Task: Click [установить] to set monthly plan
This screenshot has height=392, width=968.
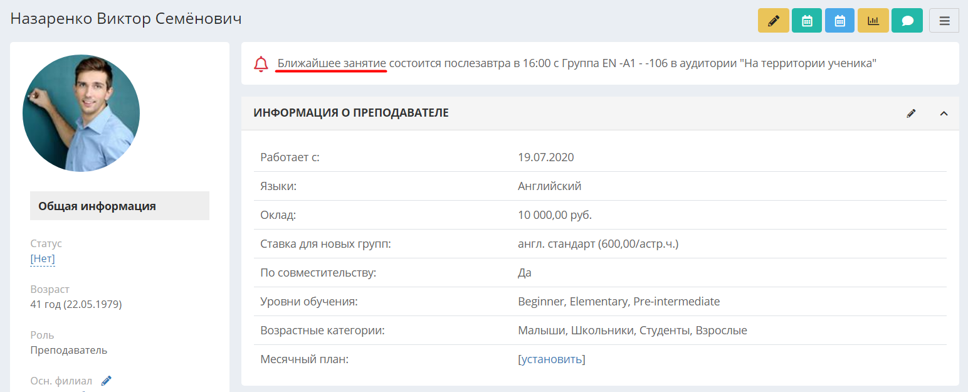Action: (551, 359)
